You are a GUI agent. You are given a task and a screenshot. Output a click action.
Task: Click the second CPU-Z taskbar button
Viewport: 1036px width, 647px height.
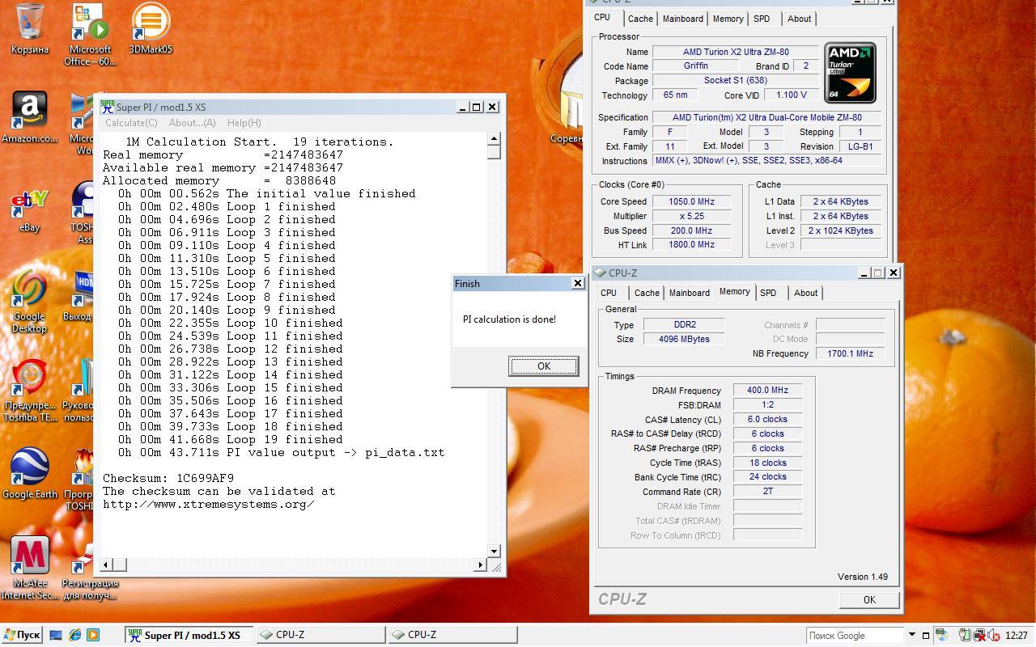452,635
